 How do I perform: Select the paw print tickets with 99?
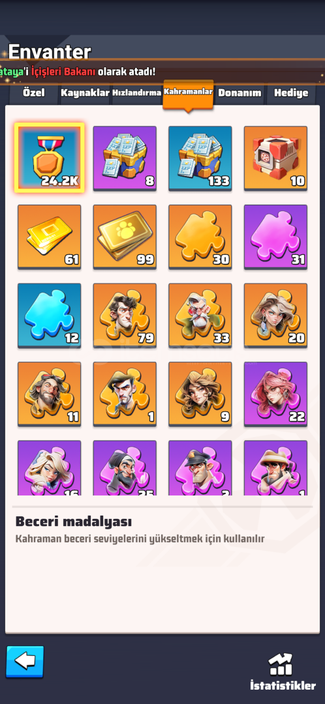coord(125,237)
